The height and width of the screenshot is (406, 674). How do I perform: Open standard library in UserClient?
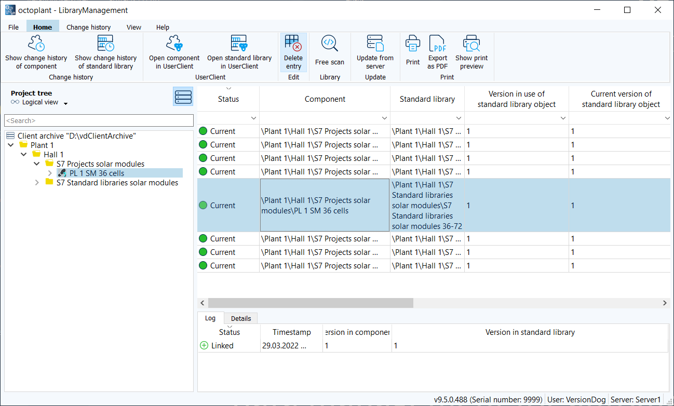pos(239,52)
